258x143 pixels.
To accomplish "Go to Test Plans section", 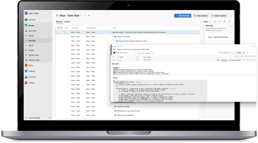I will [32, 77].
